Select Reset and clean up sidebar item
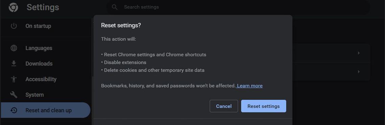The height and width of the screenshot is (125, 385). tap(45, 110)
